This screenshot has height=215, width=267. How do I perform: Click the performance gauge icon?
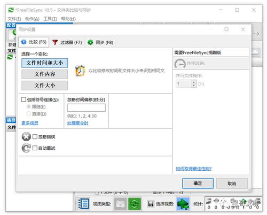tap(180, 64)
